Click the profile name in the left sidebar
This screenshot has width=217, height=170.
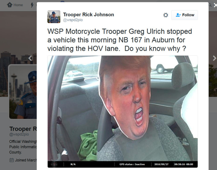pos(23,129)
